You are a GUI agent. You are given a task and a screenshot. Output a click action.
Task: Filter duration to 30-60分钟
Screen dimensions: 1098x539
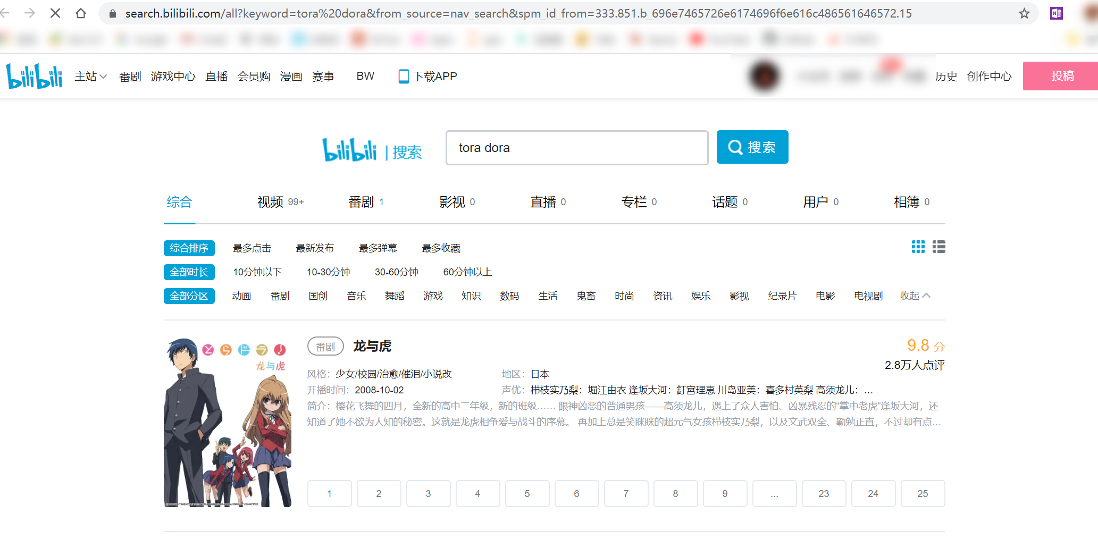coord(396,272)
